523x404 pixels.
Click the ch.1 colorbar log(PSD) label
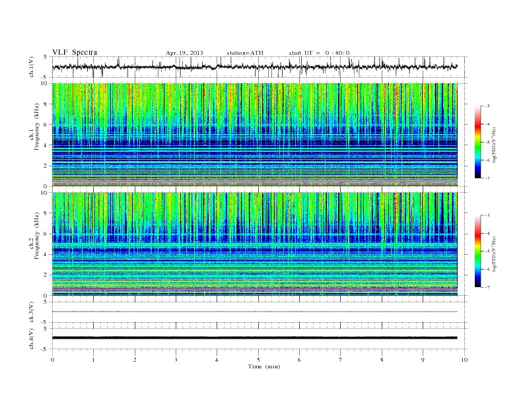494,145
